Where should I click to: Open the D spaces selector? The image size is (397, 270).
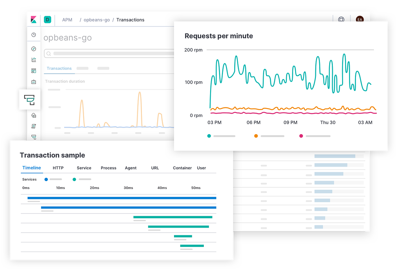click(47, 20)
